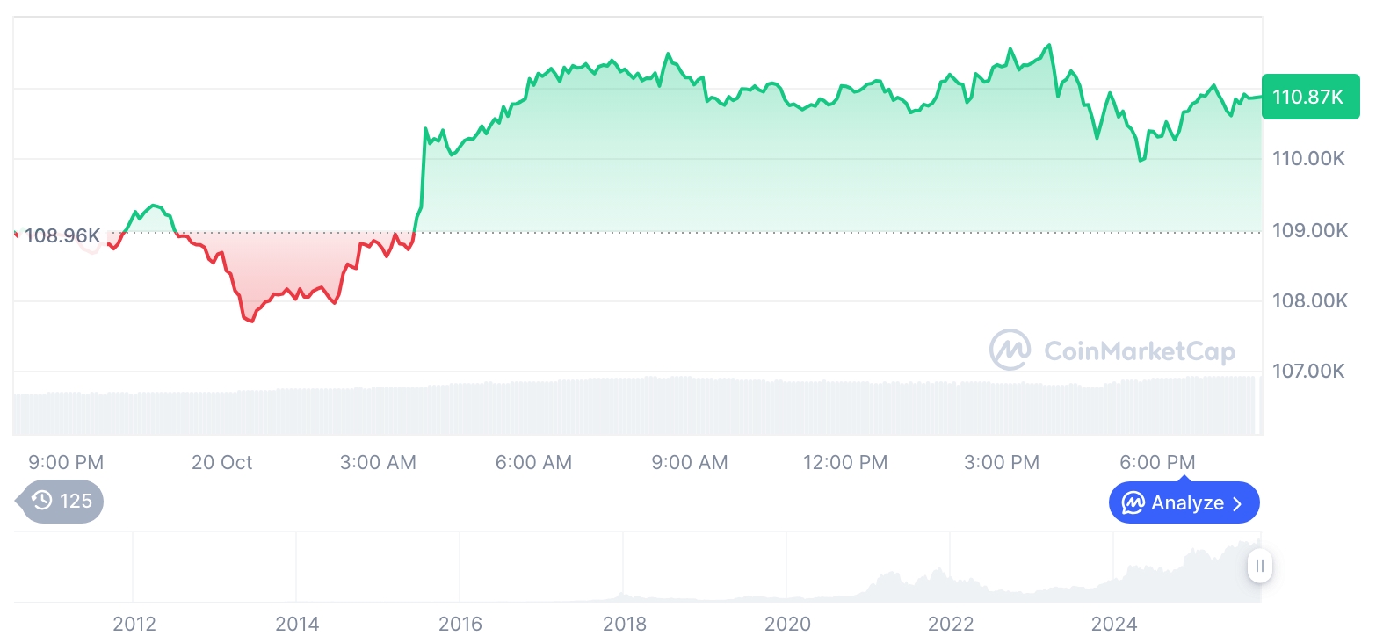
Task: Click the range slider handle on the timeline navigator
Action: pos(1260,566)
